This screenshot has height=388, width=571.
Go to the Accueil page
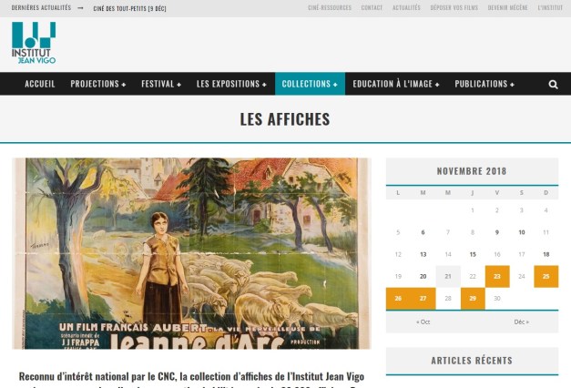[40, 84]
